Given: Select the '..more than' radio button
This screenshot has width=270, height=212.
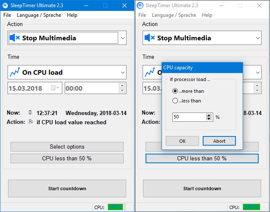Looking at the screenshot, I should (x=175, y=91).
